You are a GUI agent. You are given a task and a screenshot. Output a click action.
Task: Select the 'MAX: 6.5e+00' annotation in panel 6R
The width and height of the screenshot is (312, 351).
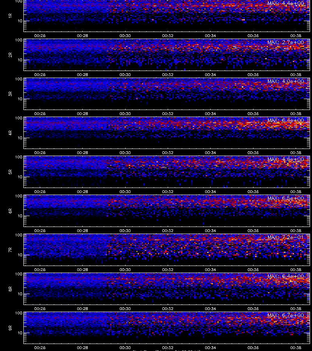[285, 199]
